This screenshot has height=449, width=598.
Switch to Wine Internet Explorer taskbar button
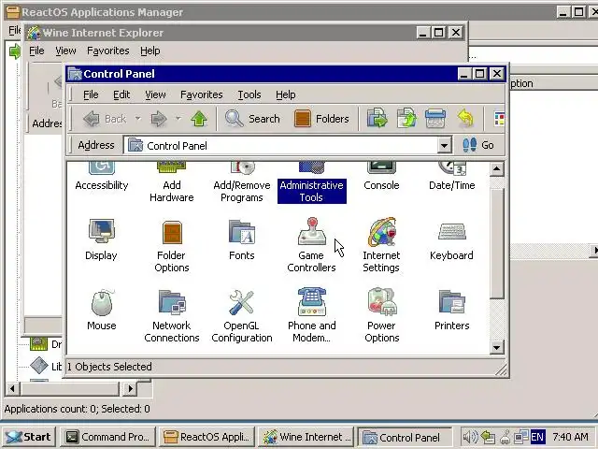tap(306, 437)
